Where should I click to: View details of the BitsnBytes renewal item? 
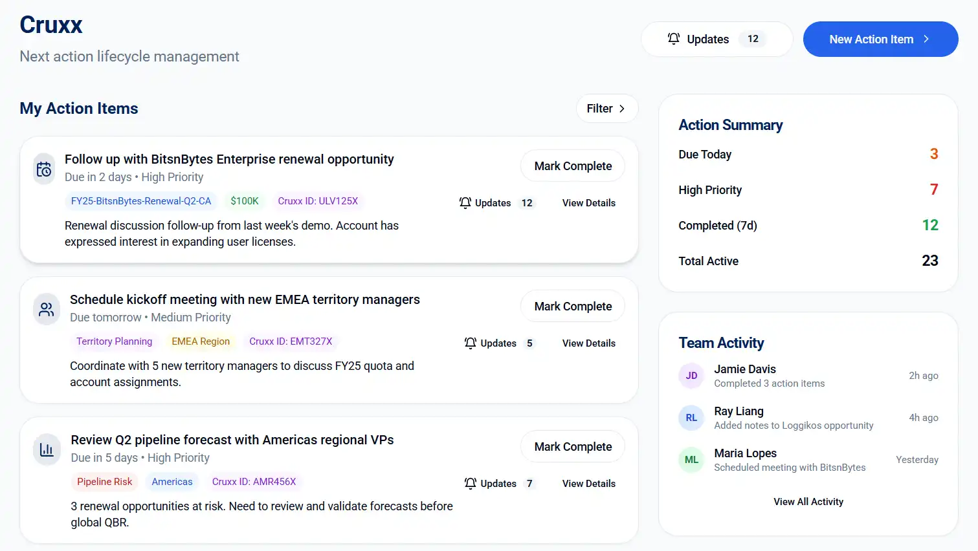click(588, 203)
